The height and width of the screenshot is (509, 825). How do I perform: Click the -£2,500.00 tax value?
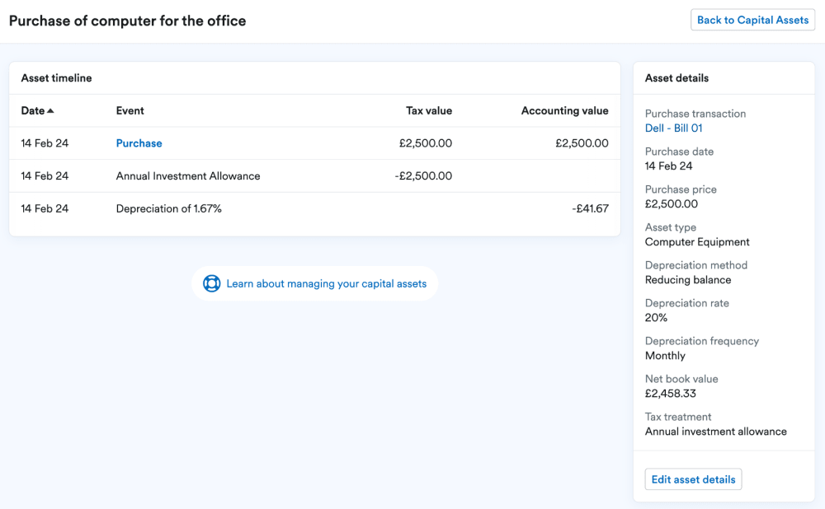pos(423,176)
